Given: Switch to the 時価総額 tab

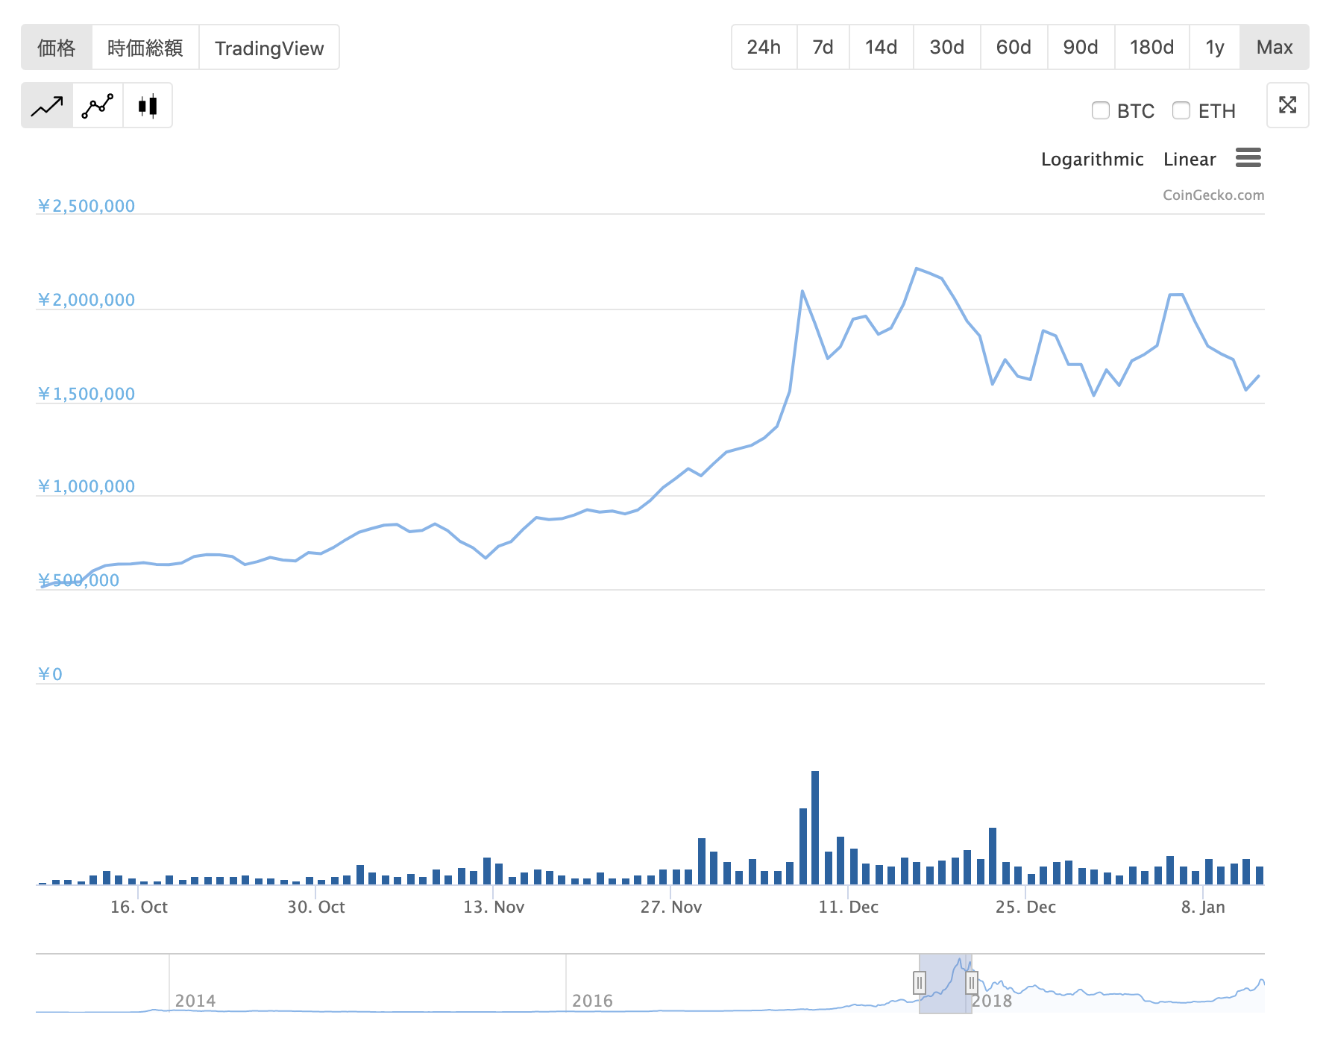Looking at the screenshot, I should click(x=145, y=48).
